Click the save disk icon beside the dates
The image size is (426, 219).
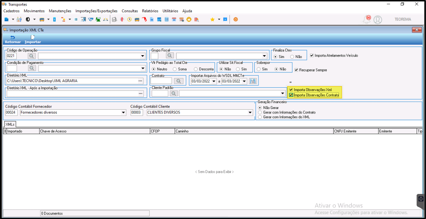(253, 81)
